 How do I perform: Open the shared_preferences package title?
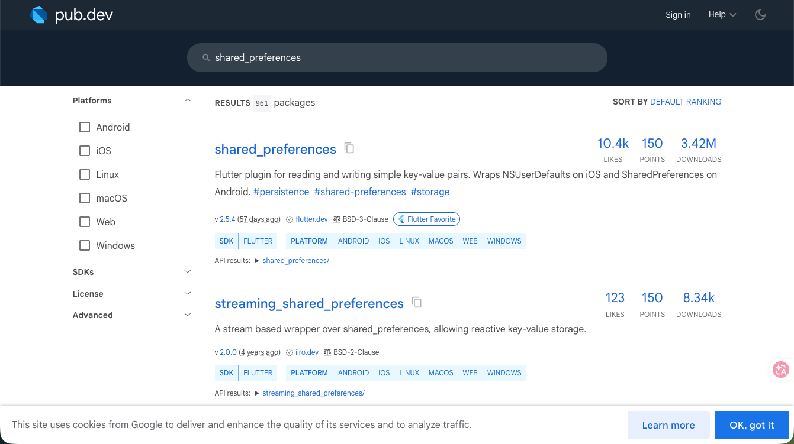275,149
